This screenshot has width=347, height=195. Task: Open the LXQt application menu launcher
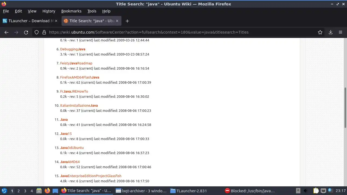click(4, 191)
